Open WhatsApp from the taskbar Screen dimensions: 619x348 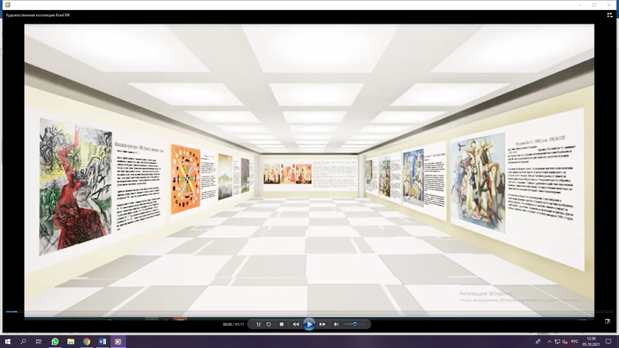55,342
